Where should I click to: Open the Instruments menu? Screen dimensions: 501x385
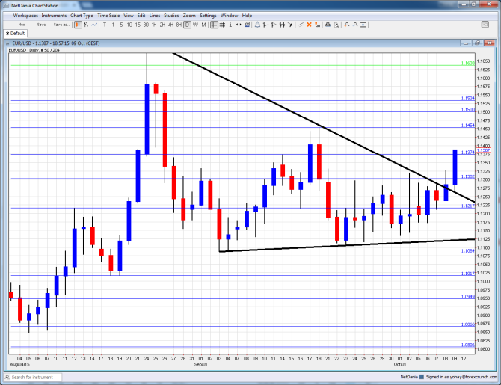coord(54,16)
